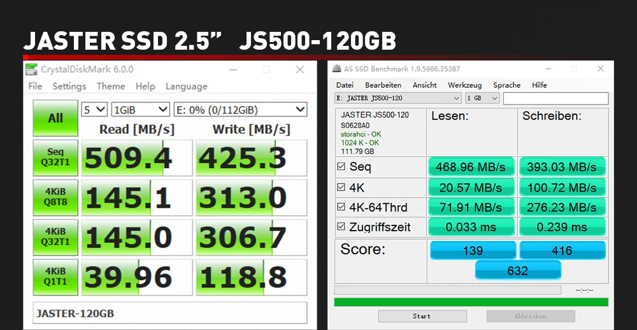
Task: Open the Hilfe menu in AS SSD
Action: coord(540,85)
